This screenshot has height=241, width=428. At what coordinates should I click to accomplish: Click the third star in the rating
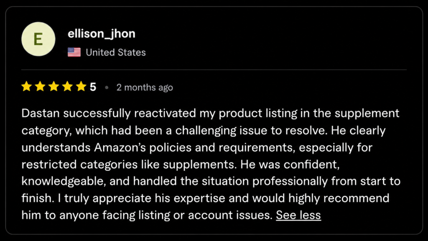[53, 87]
